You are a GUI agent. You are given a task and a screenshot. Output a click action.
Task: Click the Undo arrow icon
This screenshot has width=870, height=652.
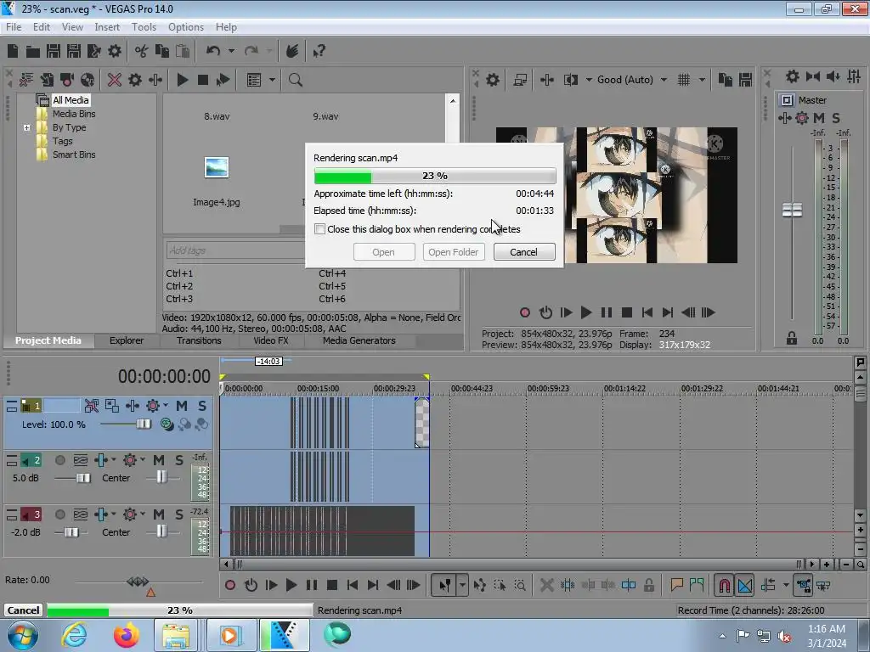coord(213,51)
